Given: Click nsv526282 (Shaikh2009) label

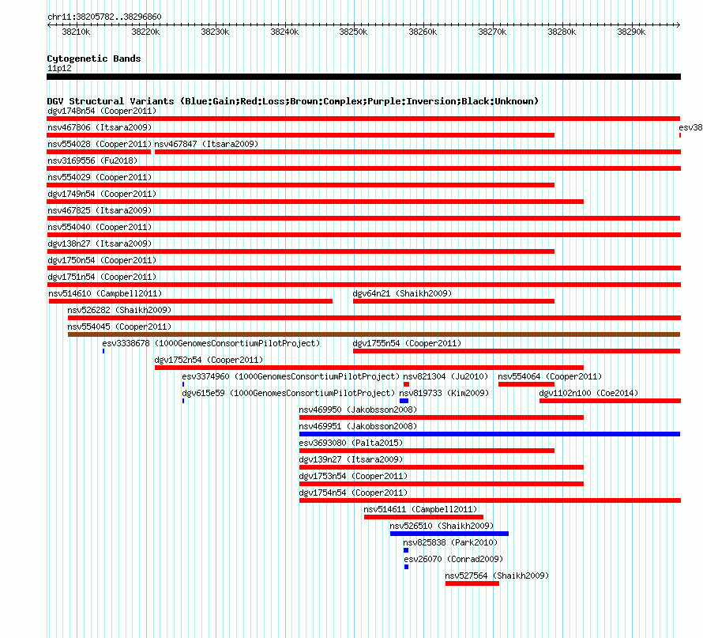Looking at the screenshot, I should coord(119,310).
